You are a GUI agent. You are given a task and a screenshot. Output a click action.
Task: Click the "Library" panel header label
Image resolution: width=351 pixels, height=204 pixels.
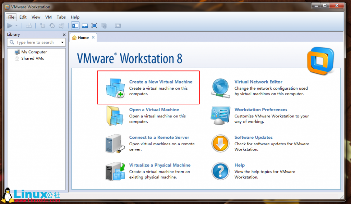(13, 35)
